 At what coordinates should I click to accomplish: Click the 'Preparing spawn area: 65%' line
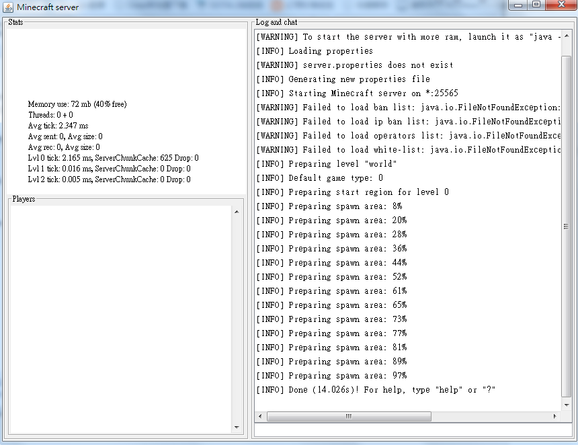click(x=332, y=305)
